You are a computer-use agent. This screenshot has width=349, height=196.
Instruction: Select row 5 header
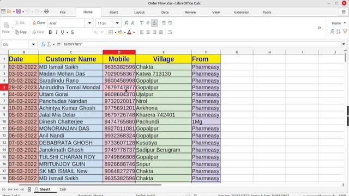[4, 87]
